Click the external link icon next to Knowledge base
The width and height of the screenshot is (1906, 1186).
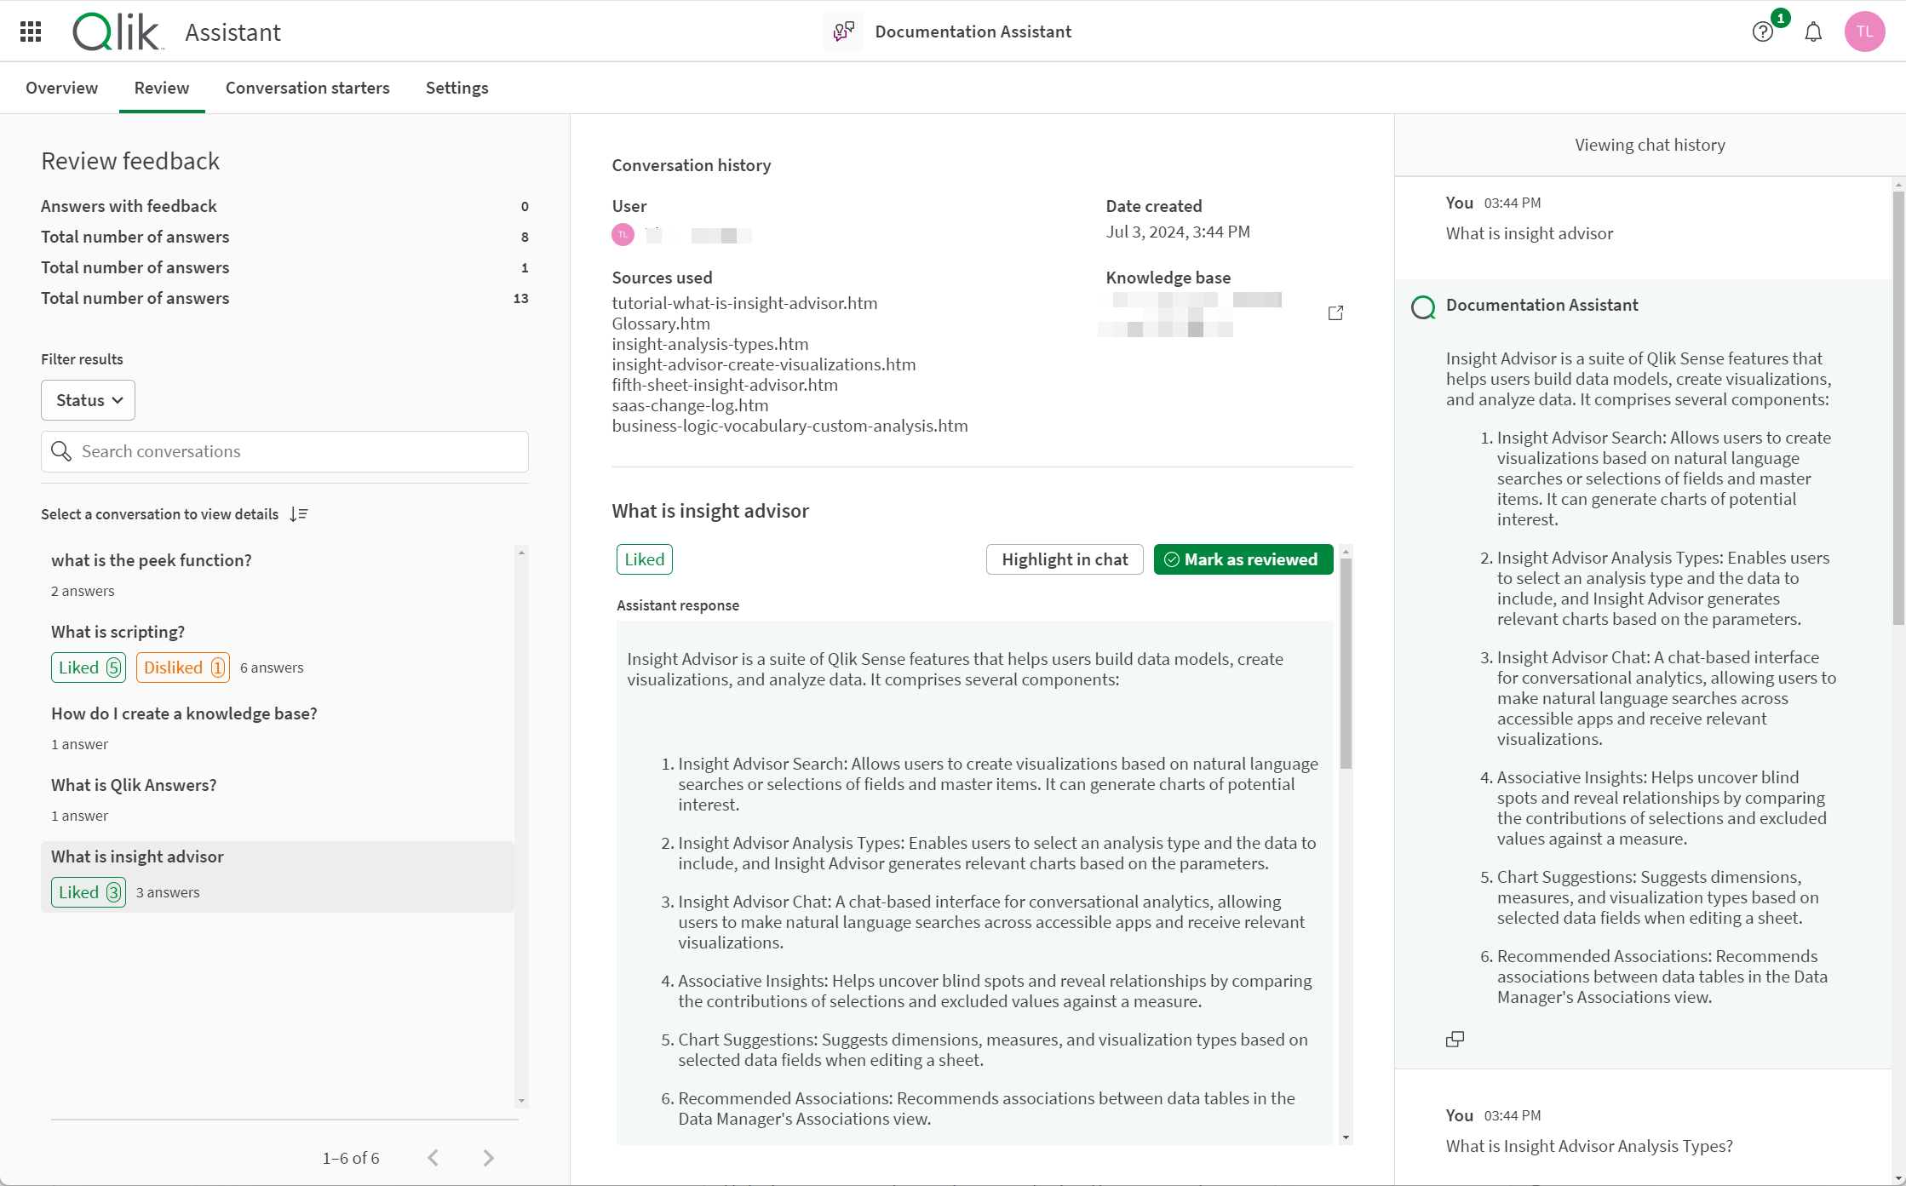[x=1336, y=313]
